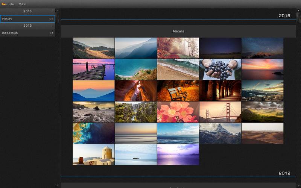Open the aerial teal and gold reef photo

click(93, 133)
